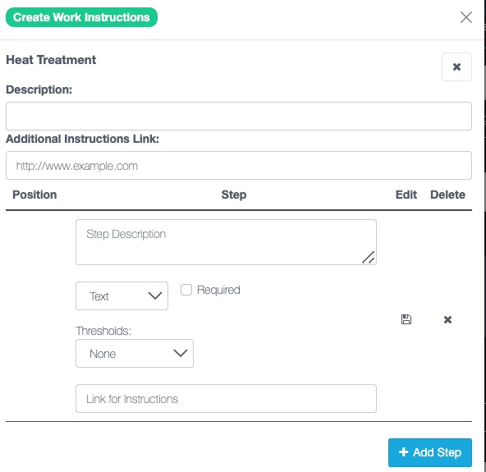Click the Link for Instructions field

click(x=226, y=399)
